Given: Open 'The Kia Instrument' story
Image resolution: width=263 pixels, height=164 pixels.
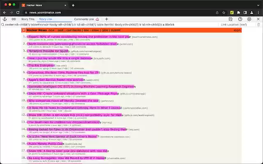Looking at the screenshot, I should click(42, 66).
